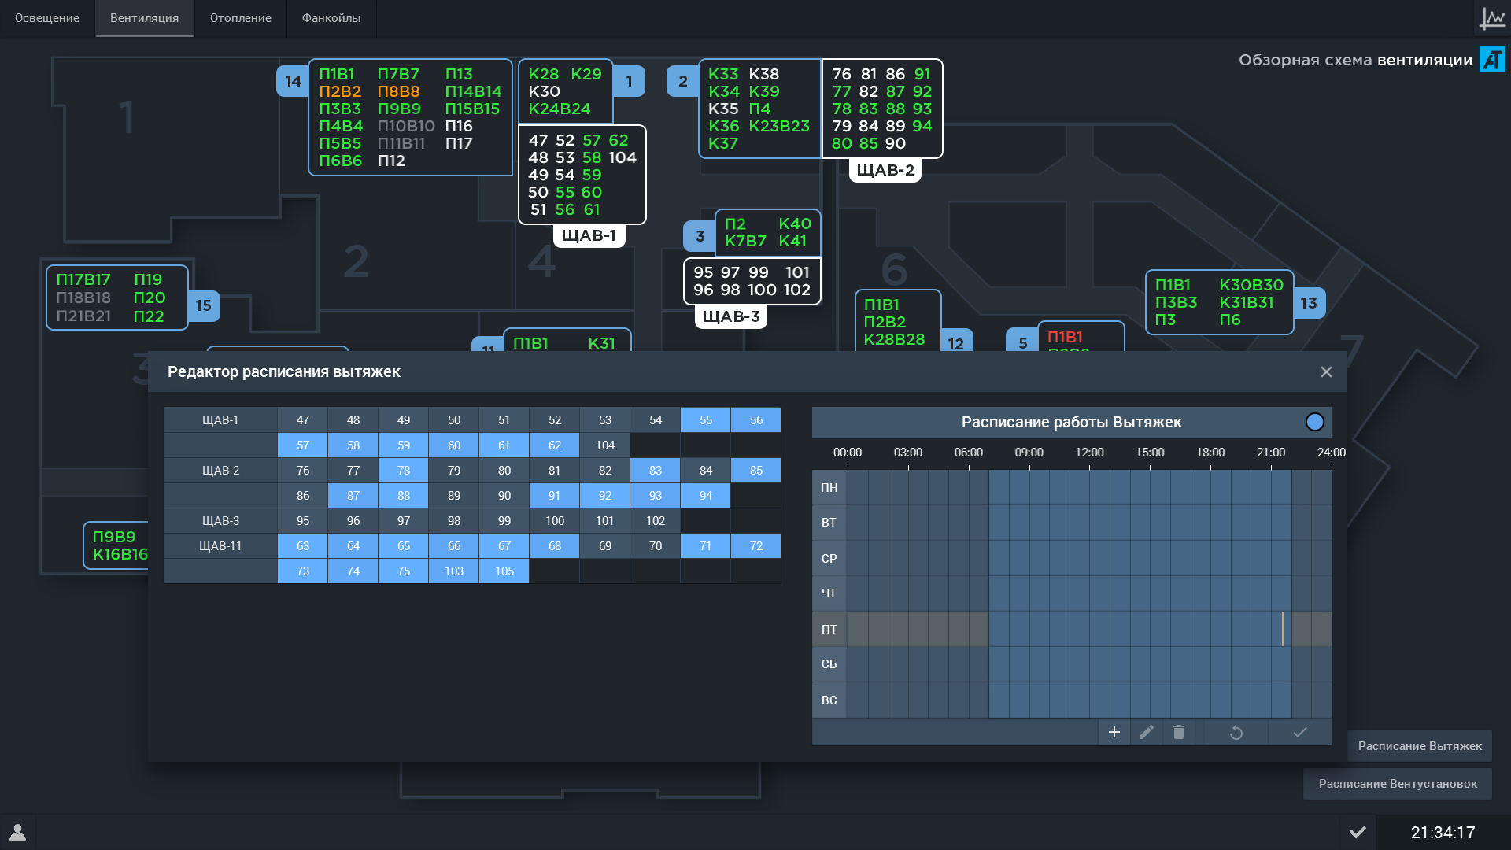Image resolution: width=1511 pixels, height=850 pixels.
Task: Select the pencil edit icon in schedule toolbar
Action: point(1147,732)
